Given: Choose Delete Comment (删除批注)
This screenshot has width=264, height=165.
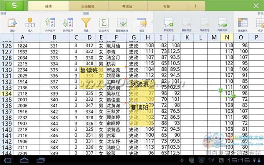Looking at the screenshot, I should [x=187, y=25].
